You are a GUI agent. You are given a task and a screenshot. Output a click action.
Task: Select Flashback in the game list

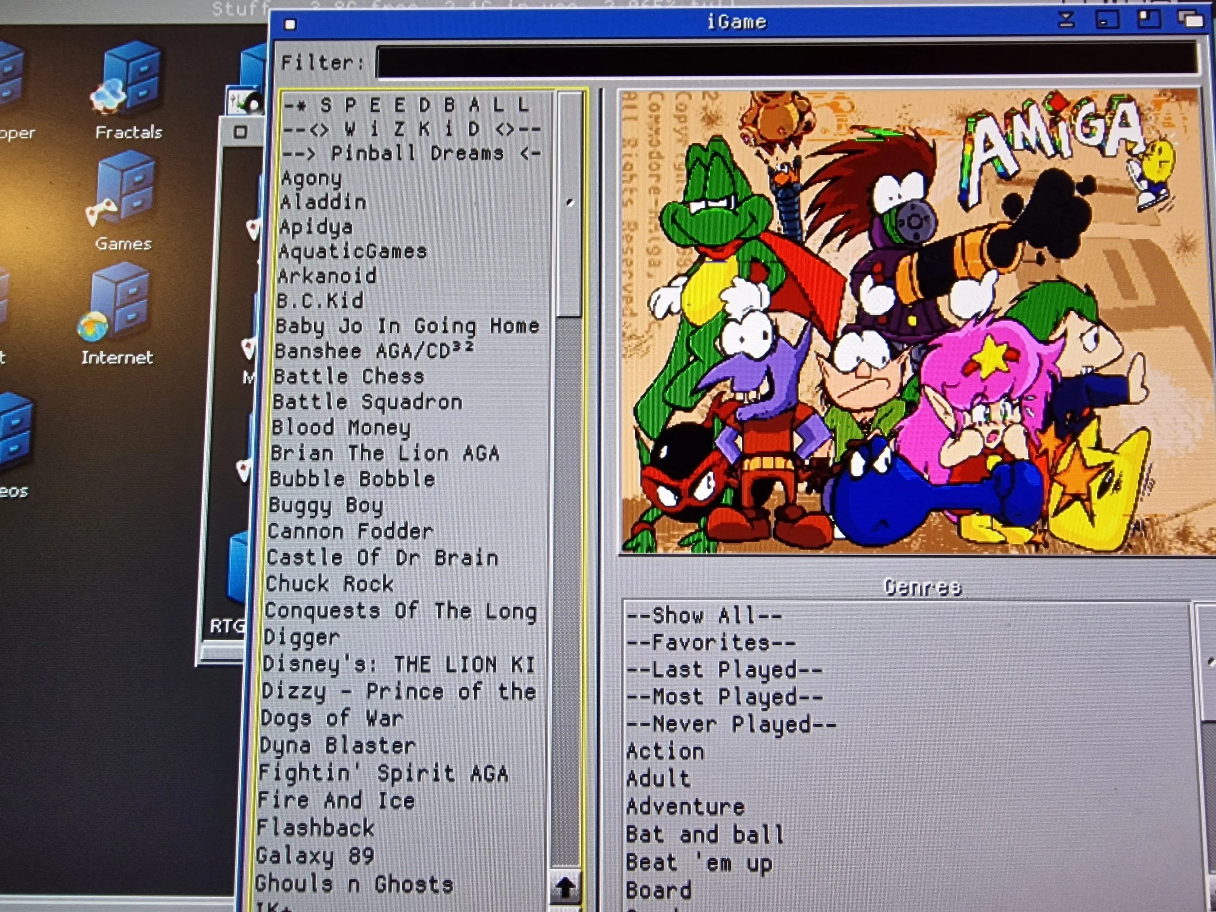(x=316, y=828)
